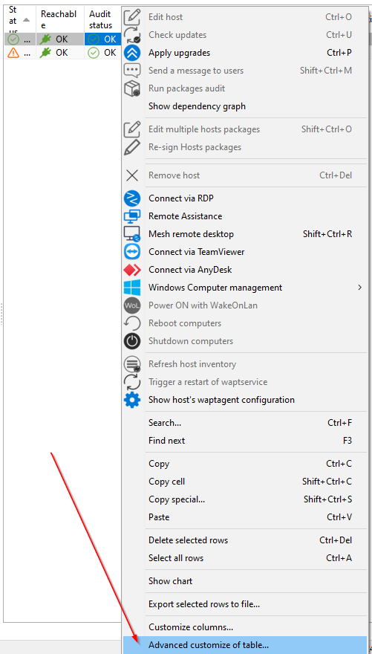Viewport: 372px width, 654px height.
Task: Select the Audit status OK cell in first row
Action: (103, 39)
